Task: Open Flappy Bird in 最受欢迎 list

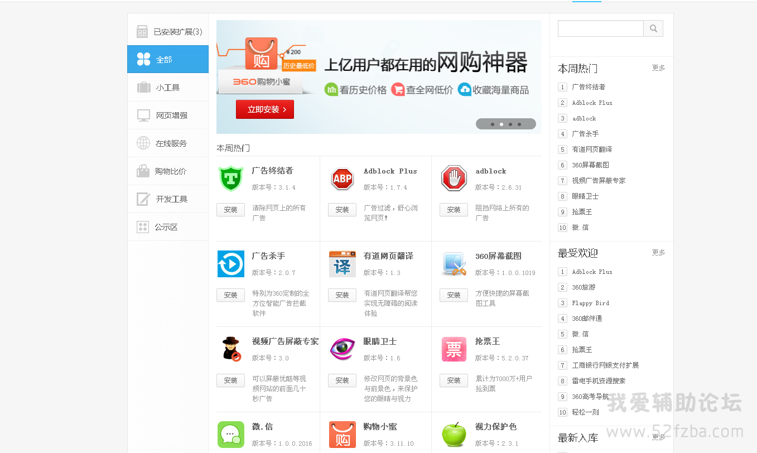Action: [x=590, y=303]
